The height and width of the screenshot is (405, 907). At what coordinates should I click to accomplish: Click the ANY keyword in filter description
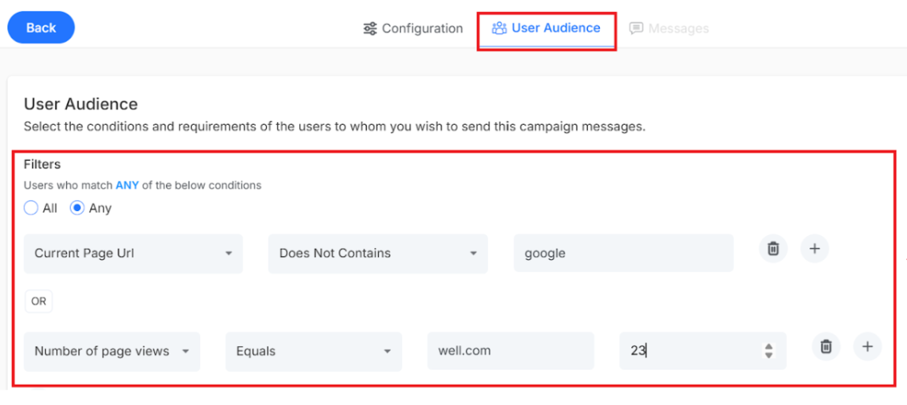coord(127,185)
